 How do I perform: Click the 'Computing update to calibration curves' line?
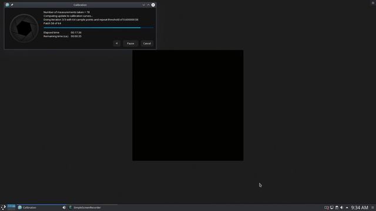pyautogui.click(x=68, y=16)
